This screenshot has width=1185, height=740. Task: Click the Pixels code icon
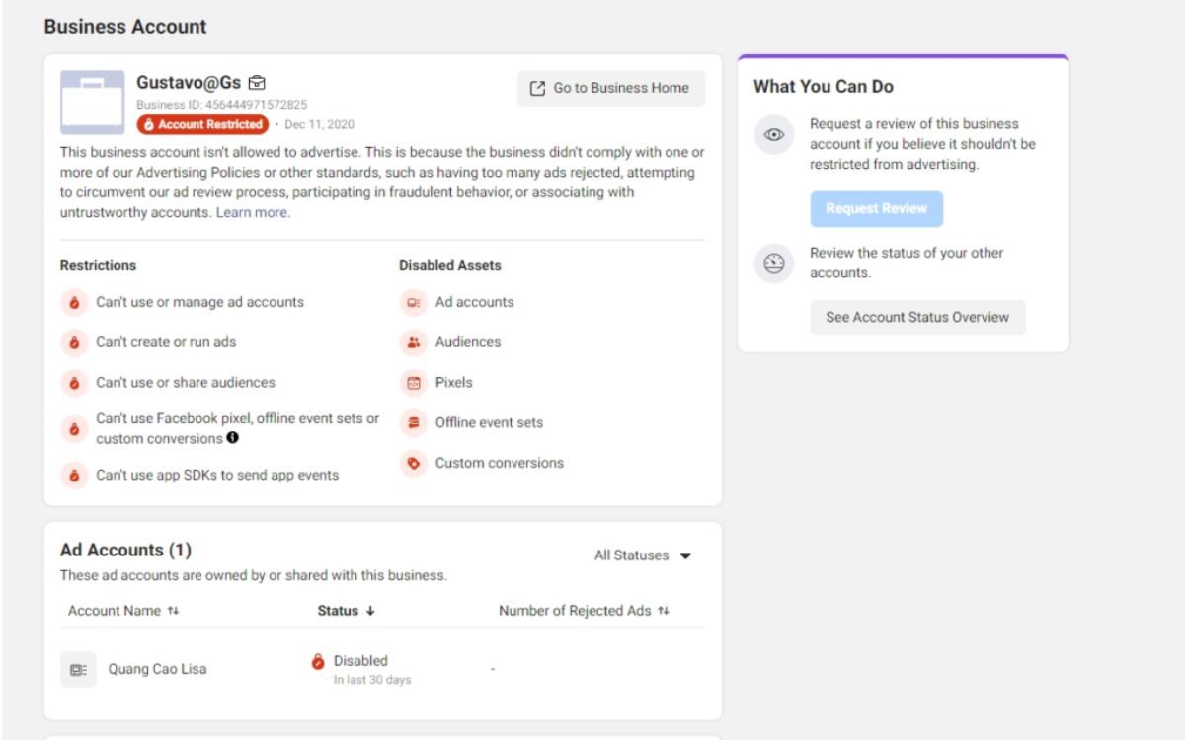point(413,383)
